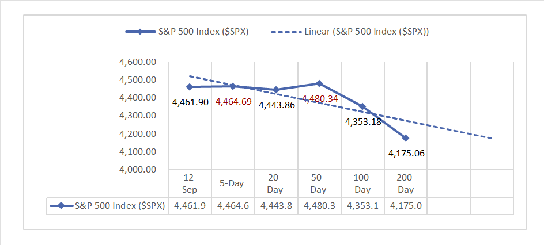The width and height of the screenshot is (544, 245).
Task: Select the 4,464.69 red data label
Action: 233,102
